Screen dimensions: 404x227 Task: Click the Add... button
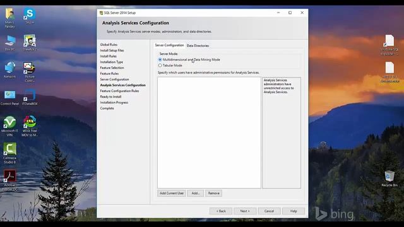(x=196, y=193)
